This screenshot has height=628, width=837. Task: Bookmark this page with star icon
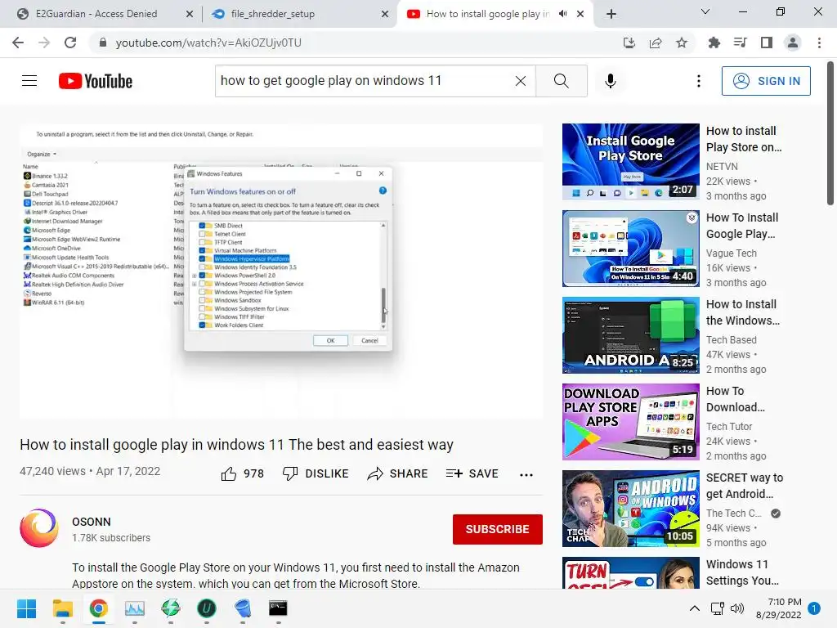[x=682, y=43]
